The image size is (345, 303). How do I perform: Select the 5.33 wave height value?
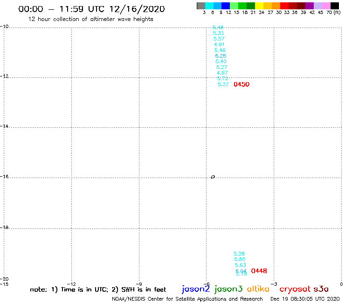coord(219,33)
